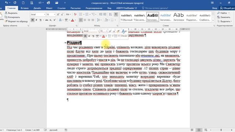Apply Обычный style from gallery
Screen dimensions: 235x132
coord(126,17)
